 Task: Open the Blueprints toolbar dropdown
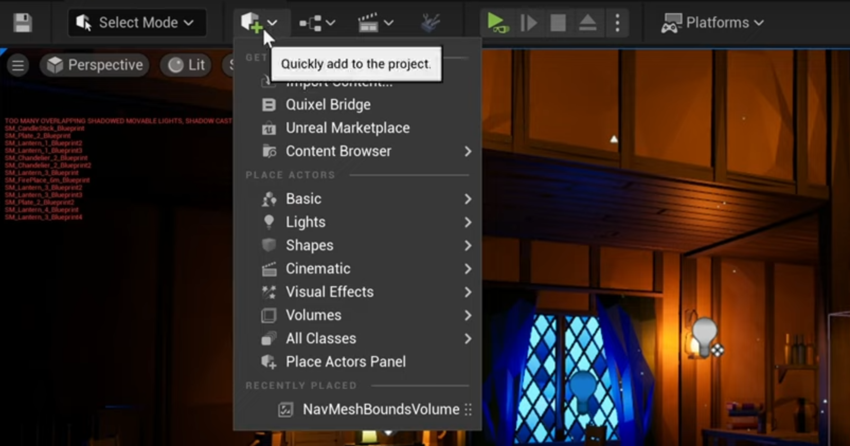317,23
